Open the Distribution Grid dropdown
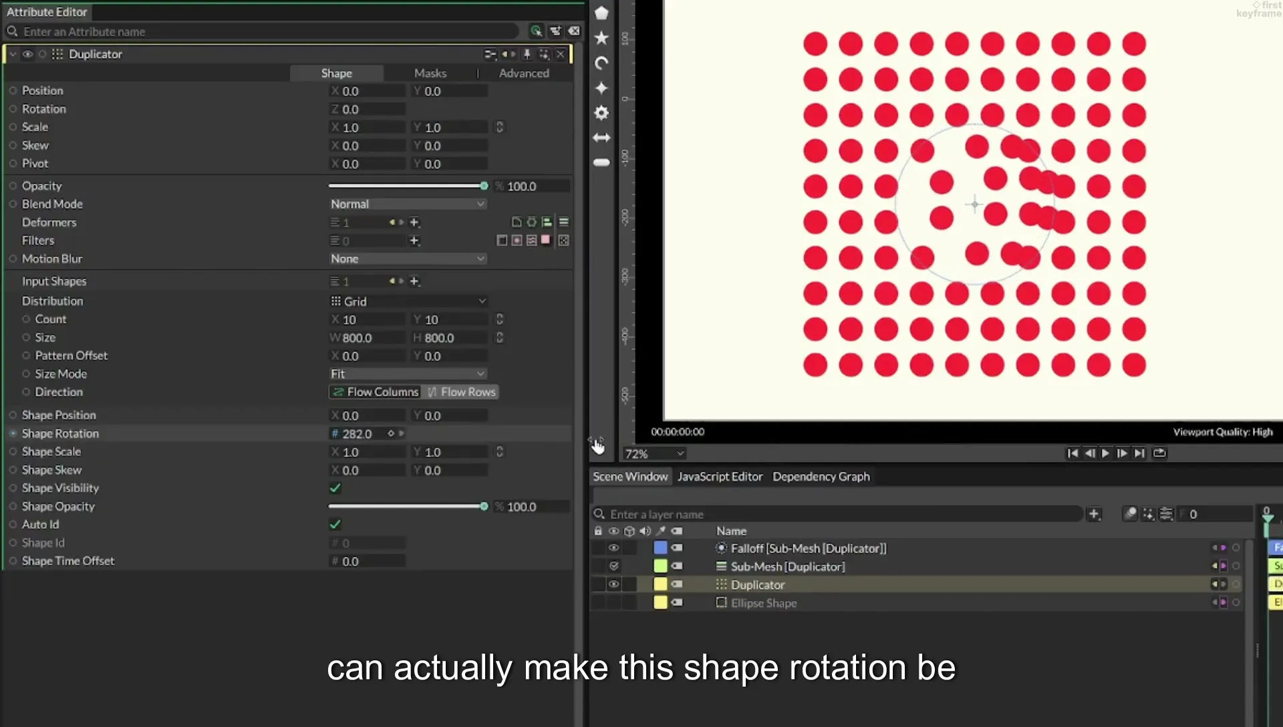This screenshot has height=727, width=1283. coord(408,301)
